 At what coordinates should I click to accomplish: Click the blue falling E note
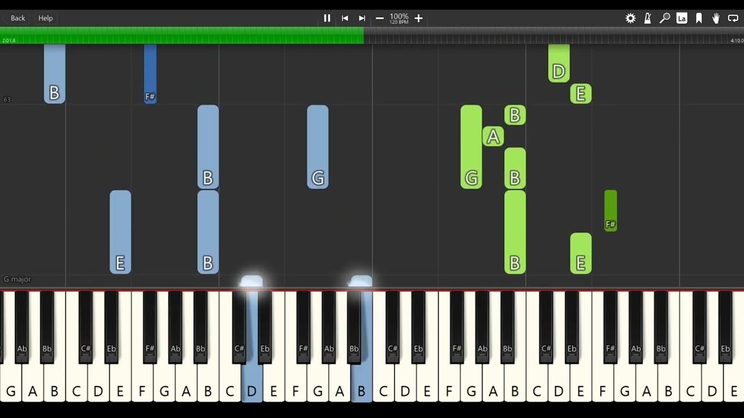(120, 232)
